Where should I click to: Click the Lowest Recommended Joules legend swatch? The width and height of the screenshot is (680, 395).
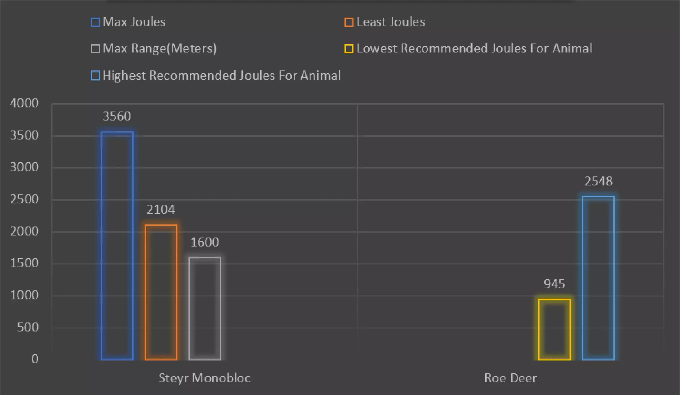[349, 49]
